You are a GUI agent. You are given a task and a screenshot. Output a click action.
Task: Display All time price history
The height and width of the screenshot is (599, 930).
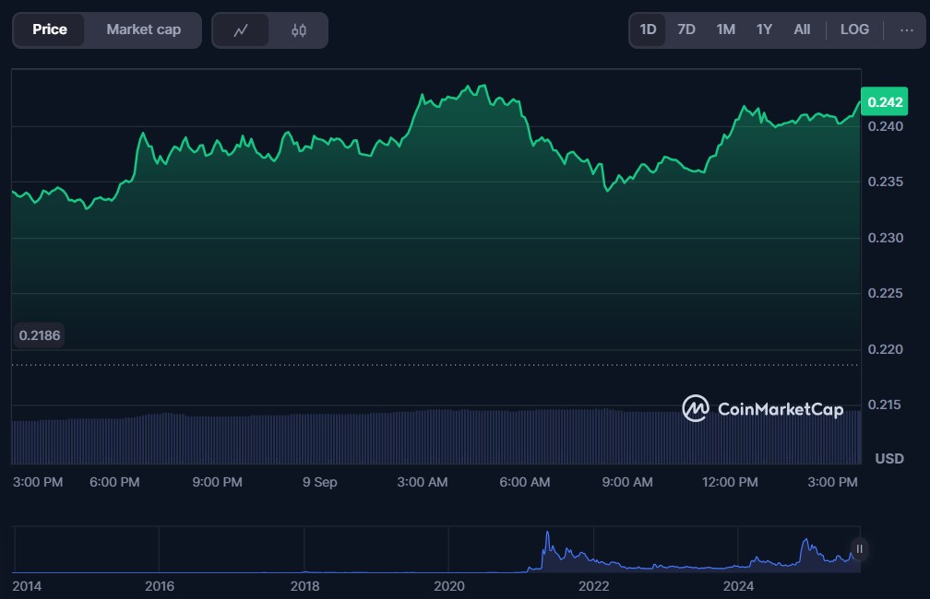point(802,29)
